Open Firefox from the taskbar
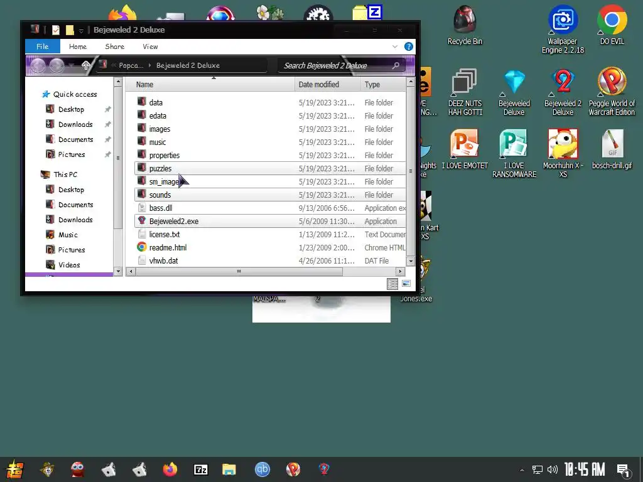 [170, 469]
